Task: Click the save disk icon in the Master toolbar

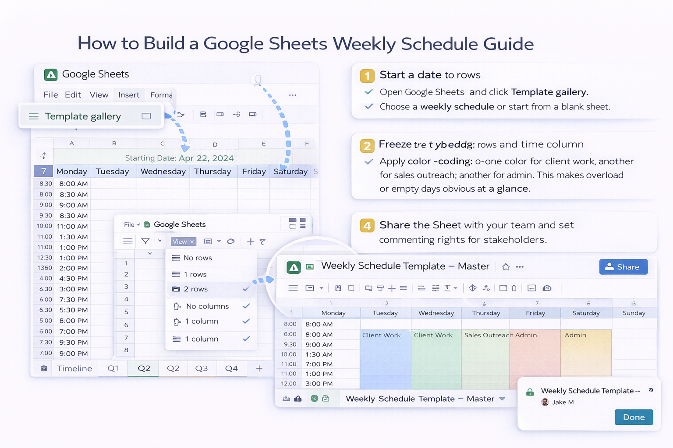Action: click(x=338, y=288)
